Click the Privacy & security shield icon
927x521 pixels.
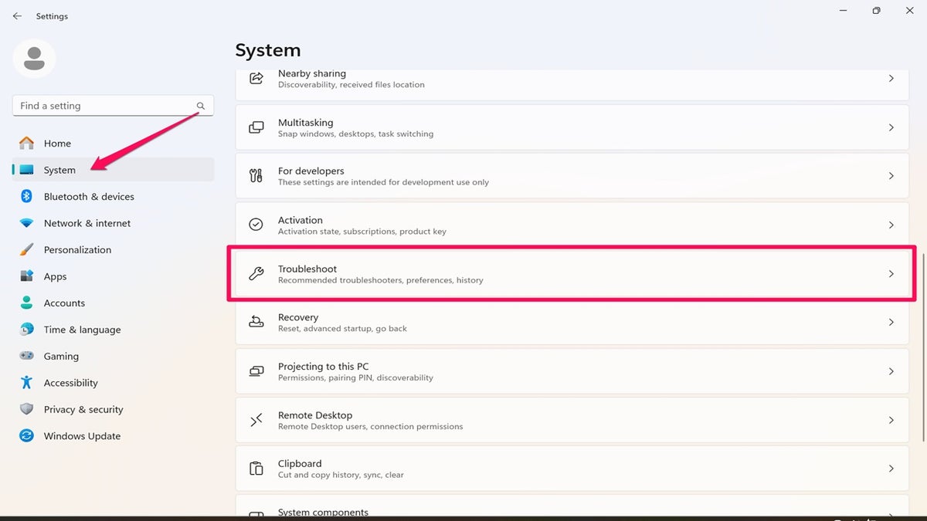point(27,409)
